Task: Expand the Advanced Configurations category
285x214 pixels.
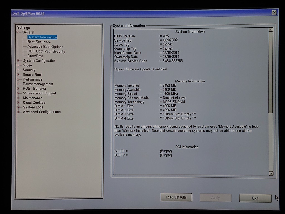Action: (x=18, y=112)
